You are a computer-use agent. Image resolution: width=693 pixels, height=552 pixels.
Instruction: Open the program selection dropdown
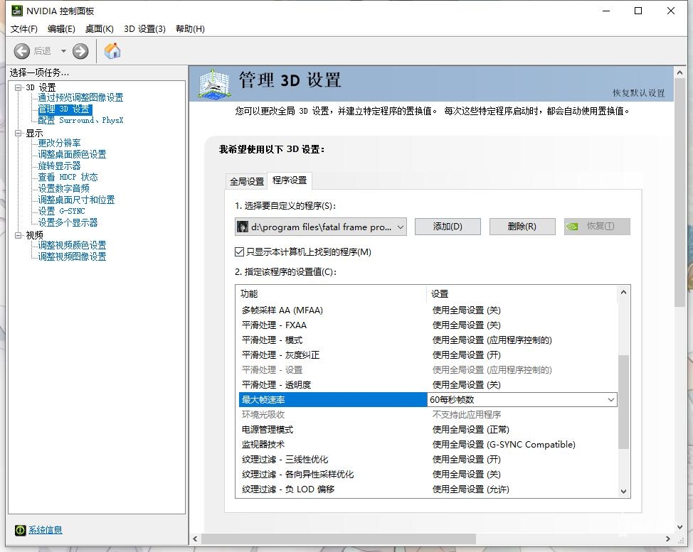point(401,227)
